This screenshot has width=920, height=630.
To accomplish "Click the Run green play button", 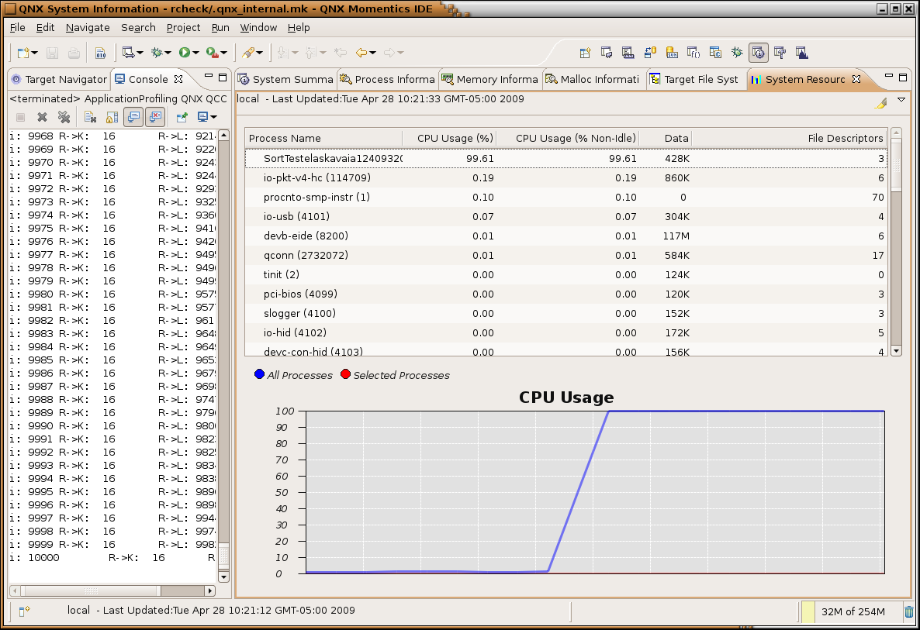I will pyautogui.click(x=185, y=53).
